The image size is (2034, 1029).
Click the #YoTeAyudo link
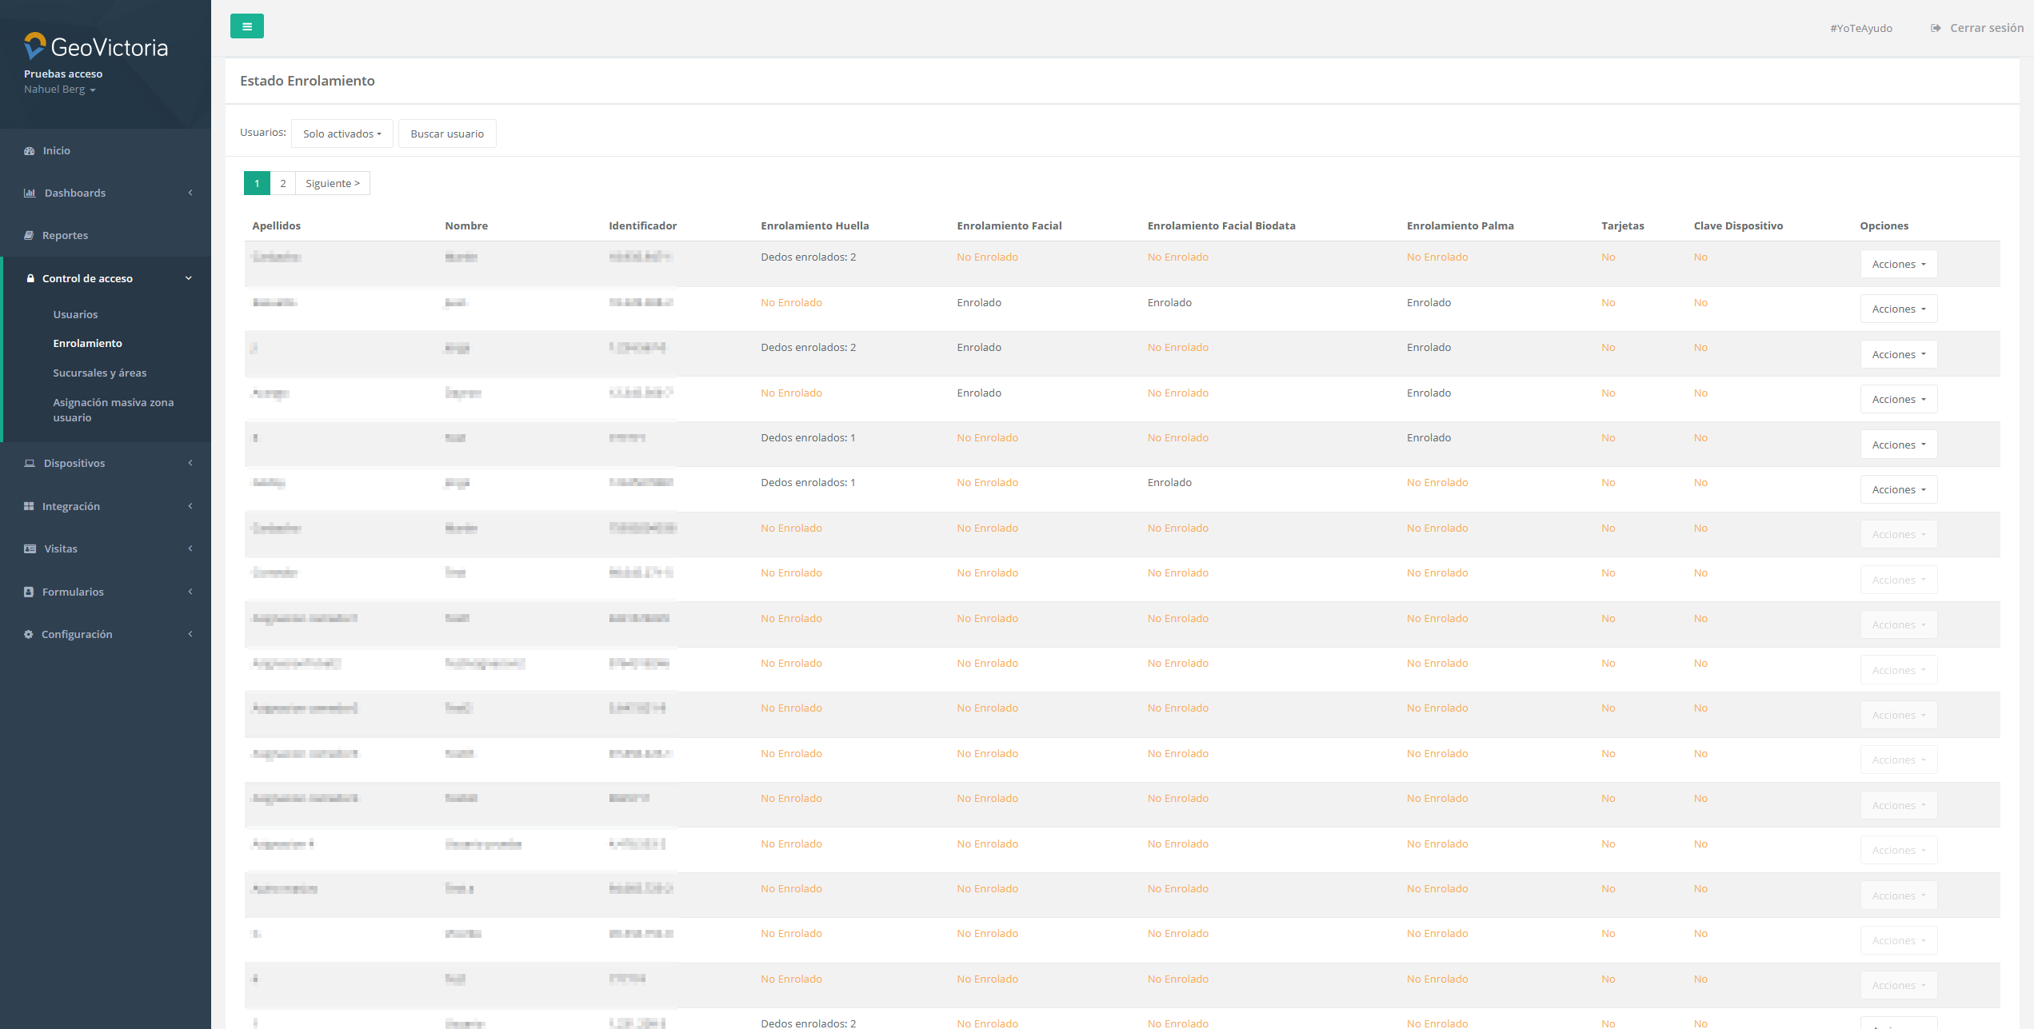tap(1860, 28)
